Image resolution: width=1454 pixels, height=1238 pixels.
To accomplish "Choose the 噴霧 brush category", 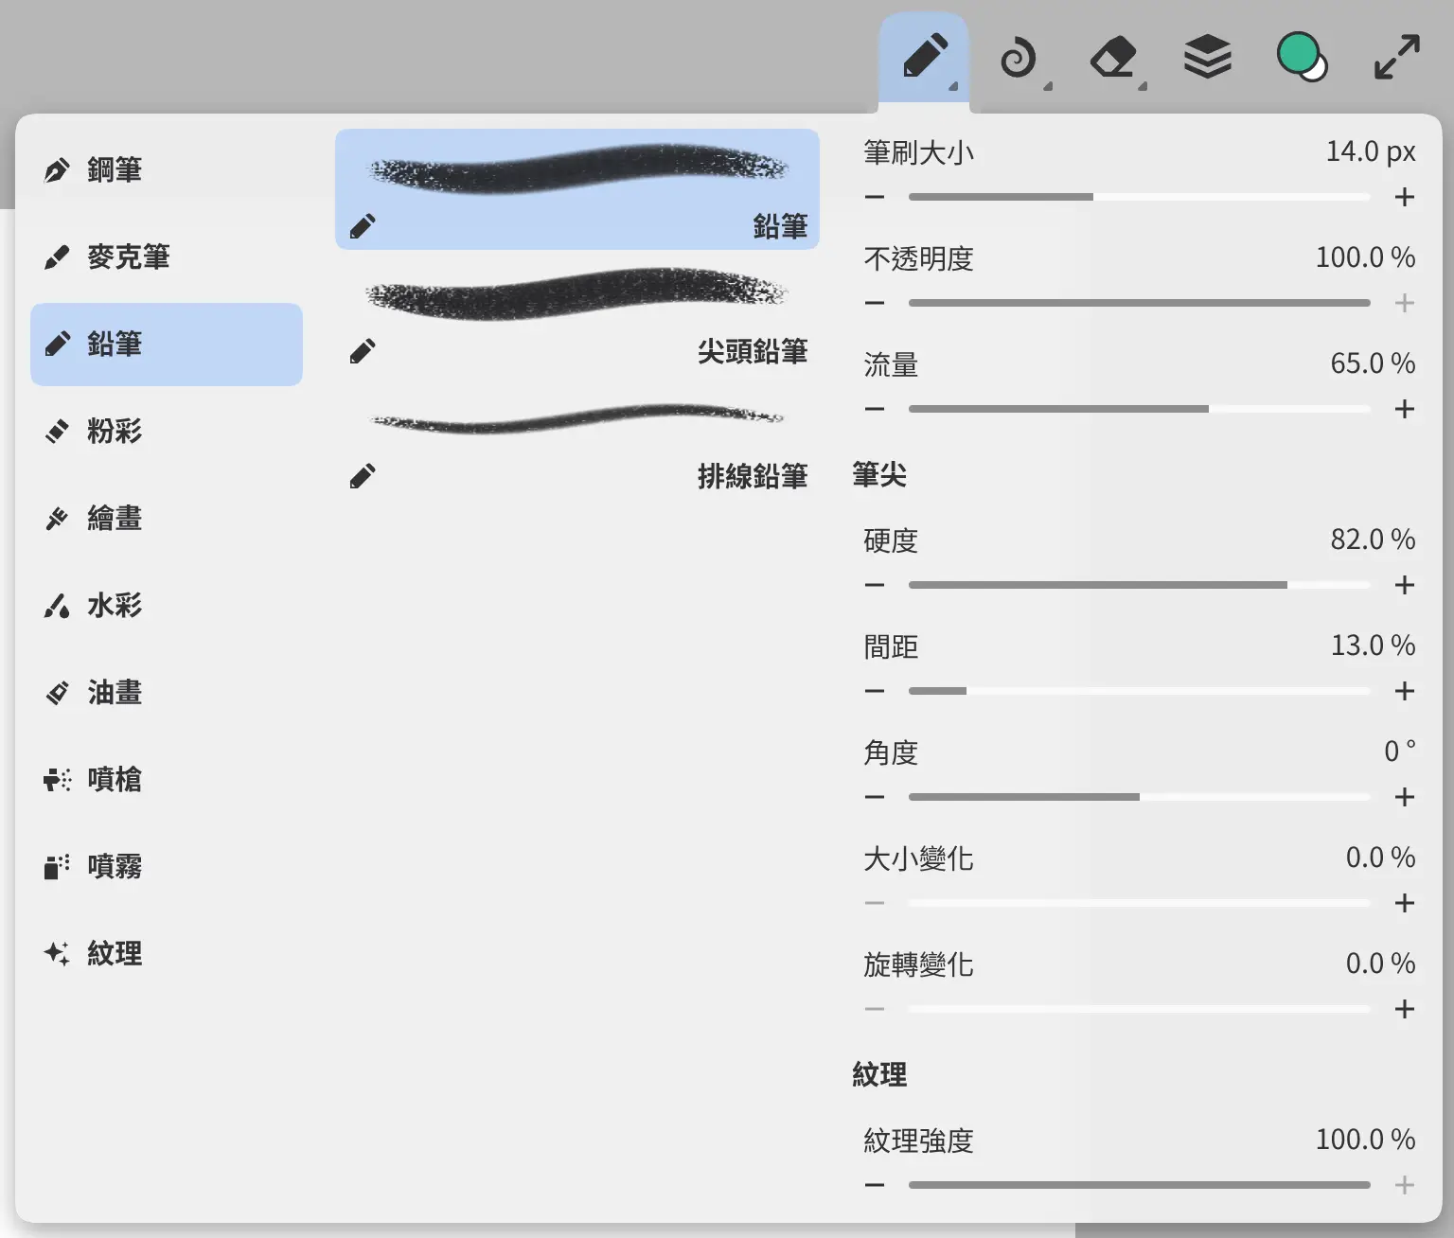I will [x=167, y=867].
